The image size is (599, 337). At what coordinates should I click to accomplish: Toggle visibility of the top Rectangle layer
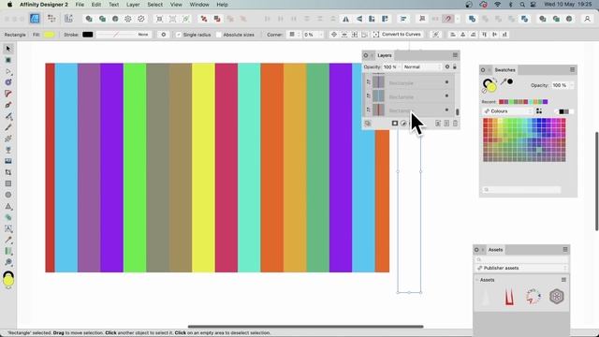[x=446, y=82]
